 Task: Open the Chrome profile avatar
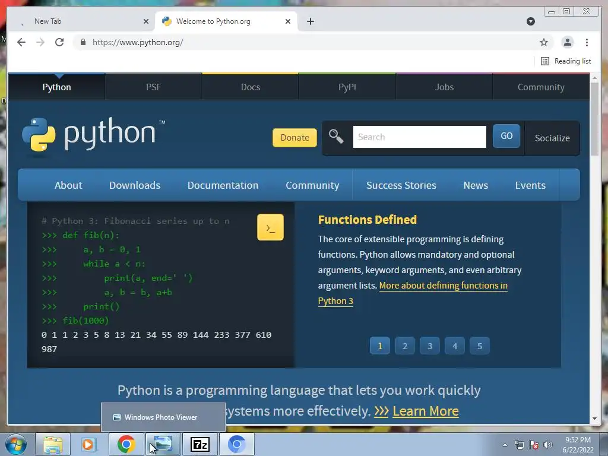click(x=567, y=42)
